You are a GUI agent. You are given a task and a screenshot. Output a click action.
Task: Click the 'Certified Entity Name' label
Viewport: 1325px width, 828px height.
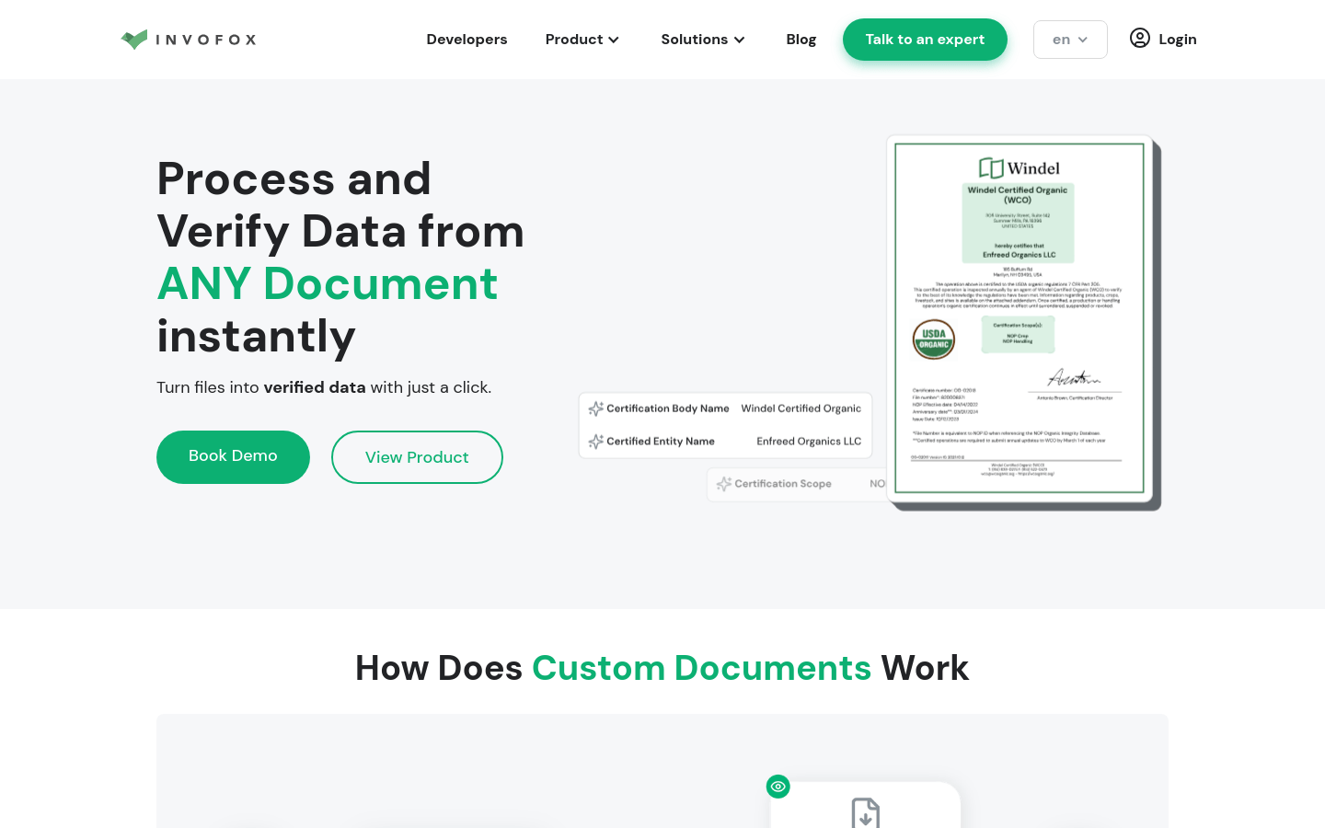click(x=661, y=442)
